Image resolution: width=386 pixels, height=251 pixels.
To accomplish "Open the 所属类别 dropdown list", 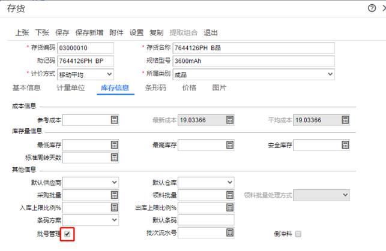I will coord(330,74).
